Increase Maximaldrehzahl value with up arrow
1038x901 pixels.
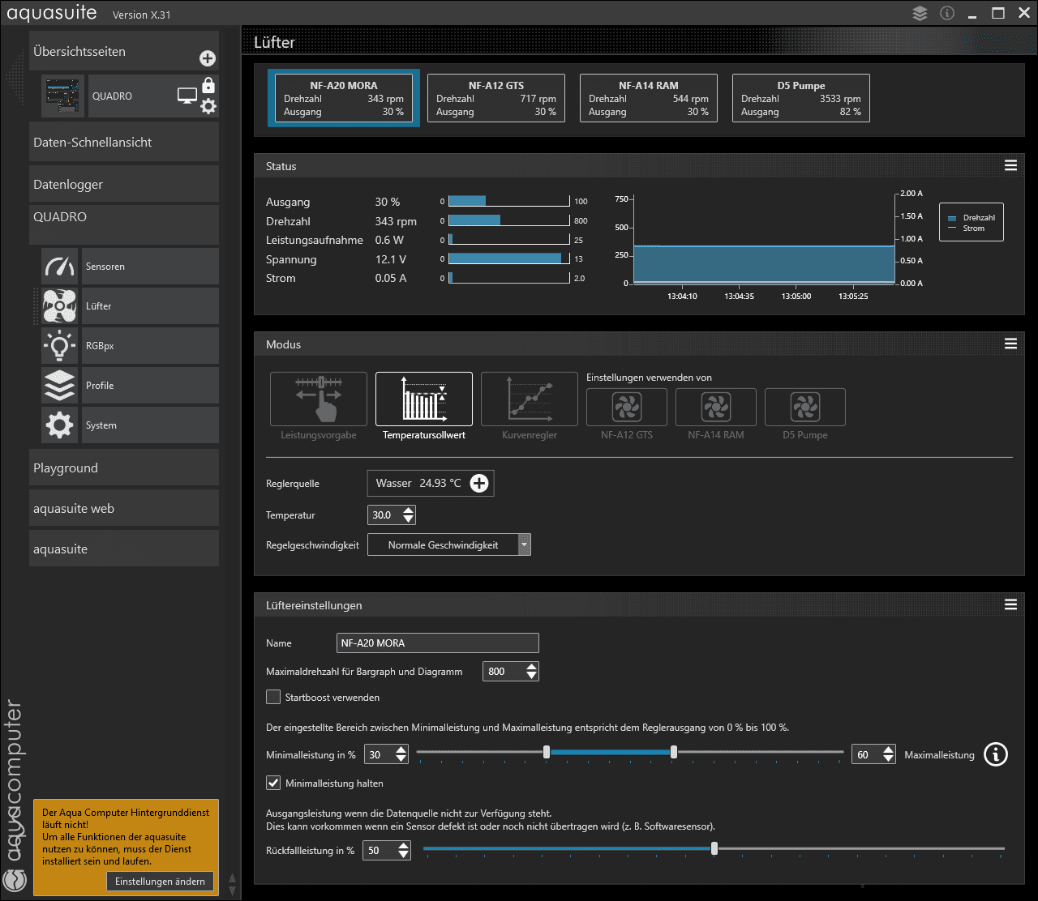[x=531, y=667]
